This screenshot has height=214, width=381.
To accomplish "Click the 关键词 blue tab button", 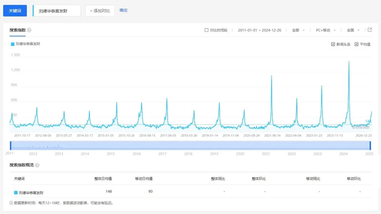I will (15, 10).
